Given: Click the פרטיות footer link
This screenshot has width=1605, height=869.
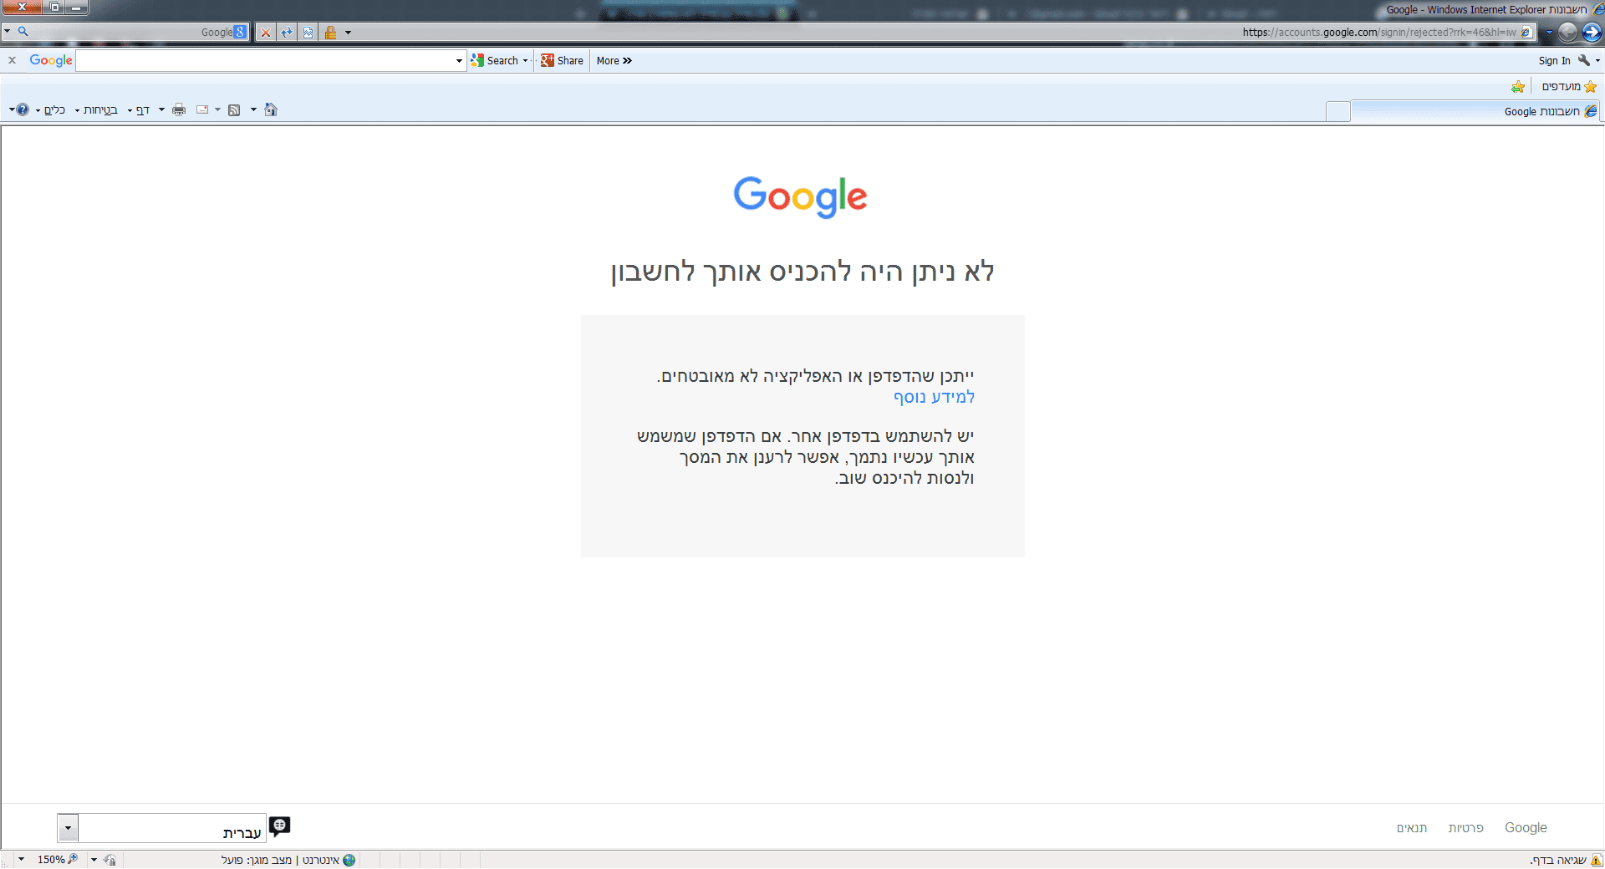Looking at the screenshot, I should (x=1466, y=827).
